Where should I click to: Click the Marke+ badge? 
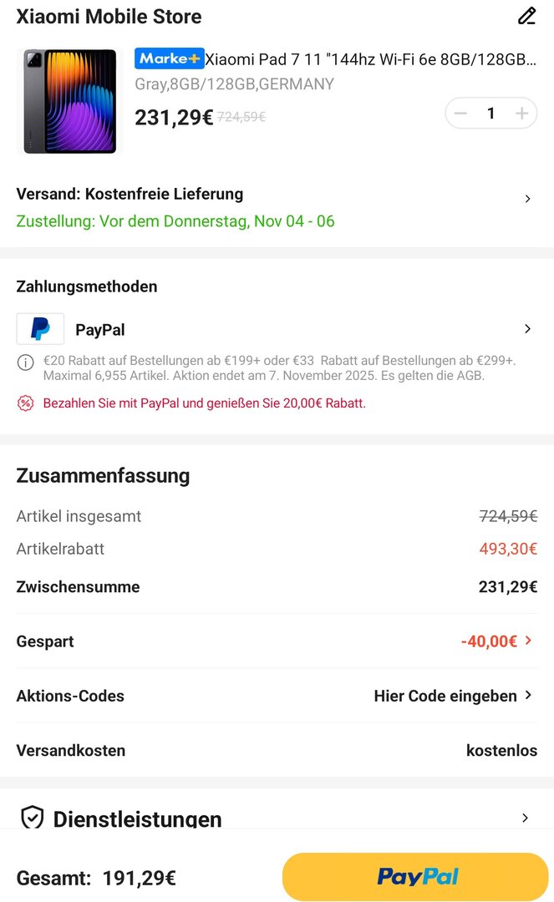(170, 58)
